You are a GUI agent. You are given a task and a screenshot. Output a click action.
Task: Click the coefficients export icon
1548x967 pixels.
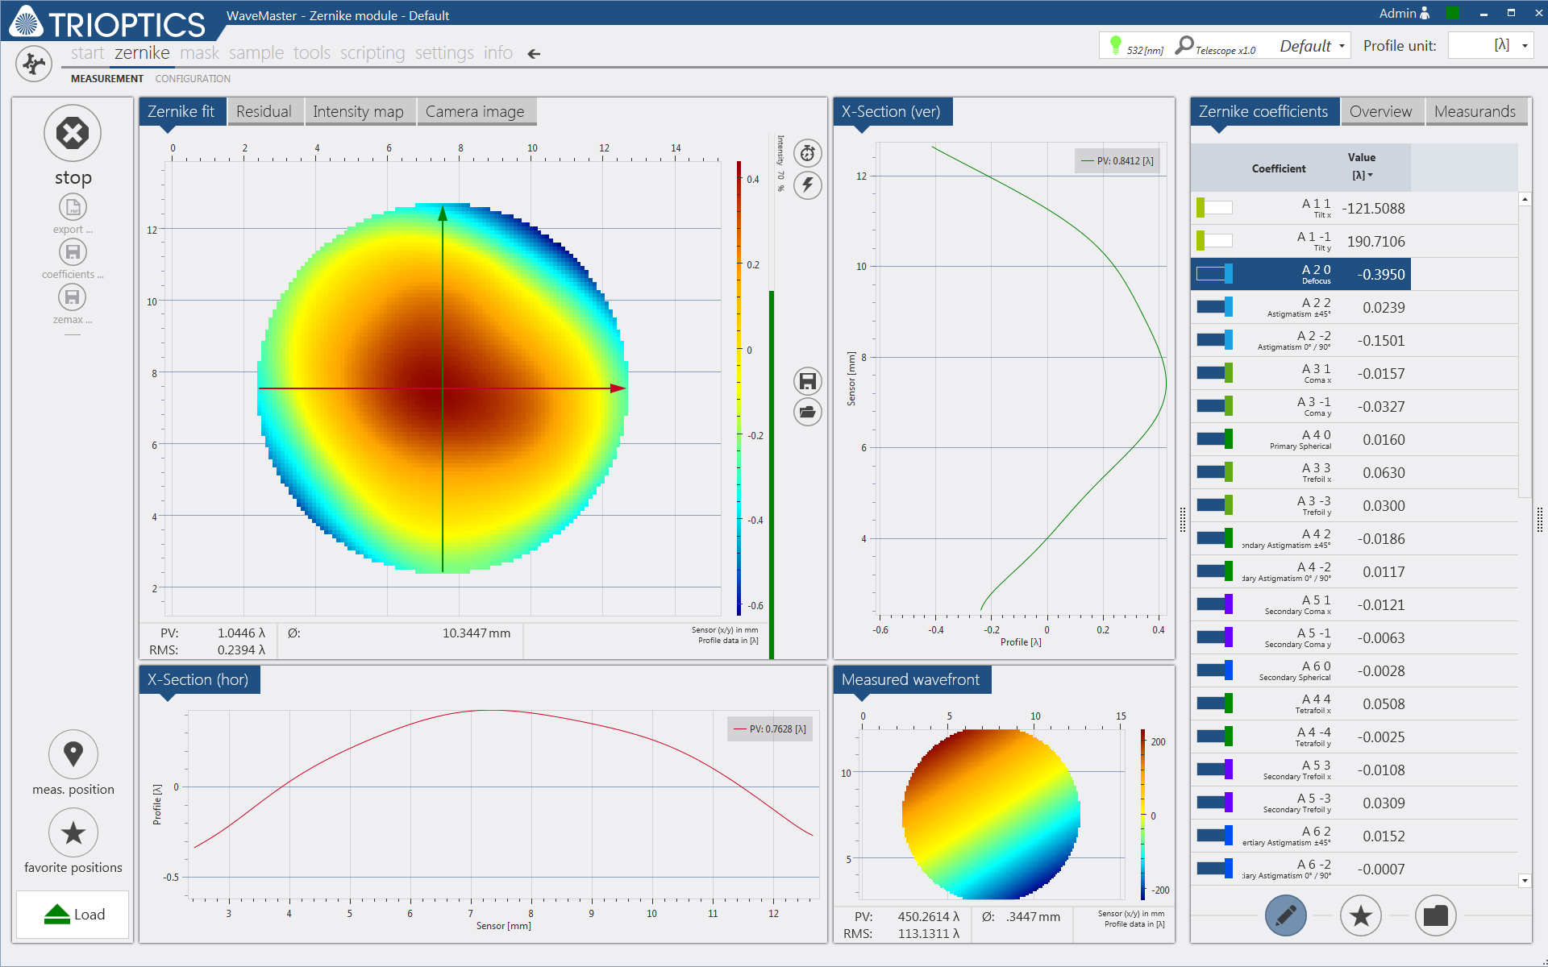(x=73, y=251)
